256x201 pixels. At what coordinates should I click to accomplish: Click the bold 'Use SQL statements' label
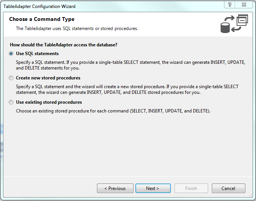click(37, 54)
